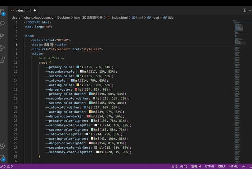The image size is (252, 169).
Task: Open the Manage gear icon
Action: [x=3, y=157]
